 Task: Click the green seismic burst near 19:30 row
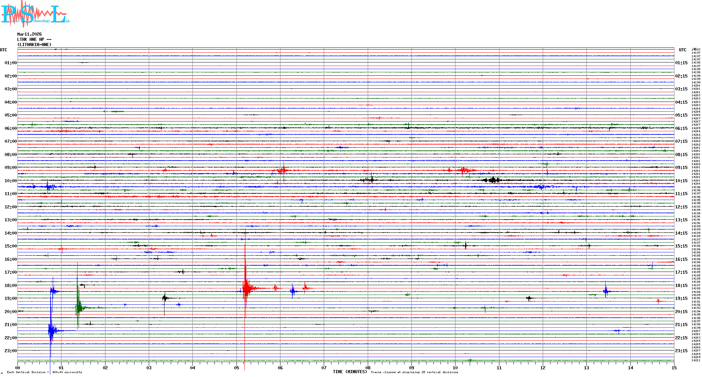click(79, 308)
